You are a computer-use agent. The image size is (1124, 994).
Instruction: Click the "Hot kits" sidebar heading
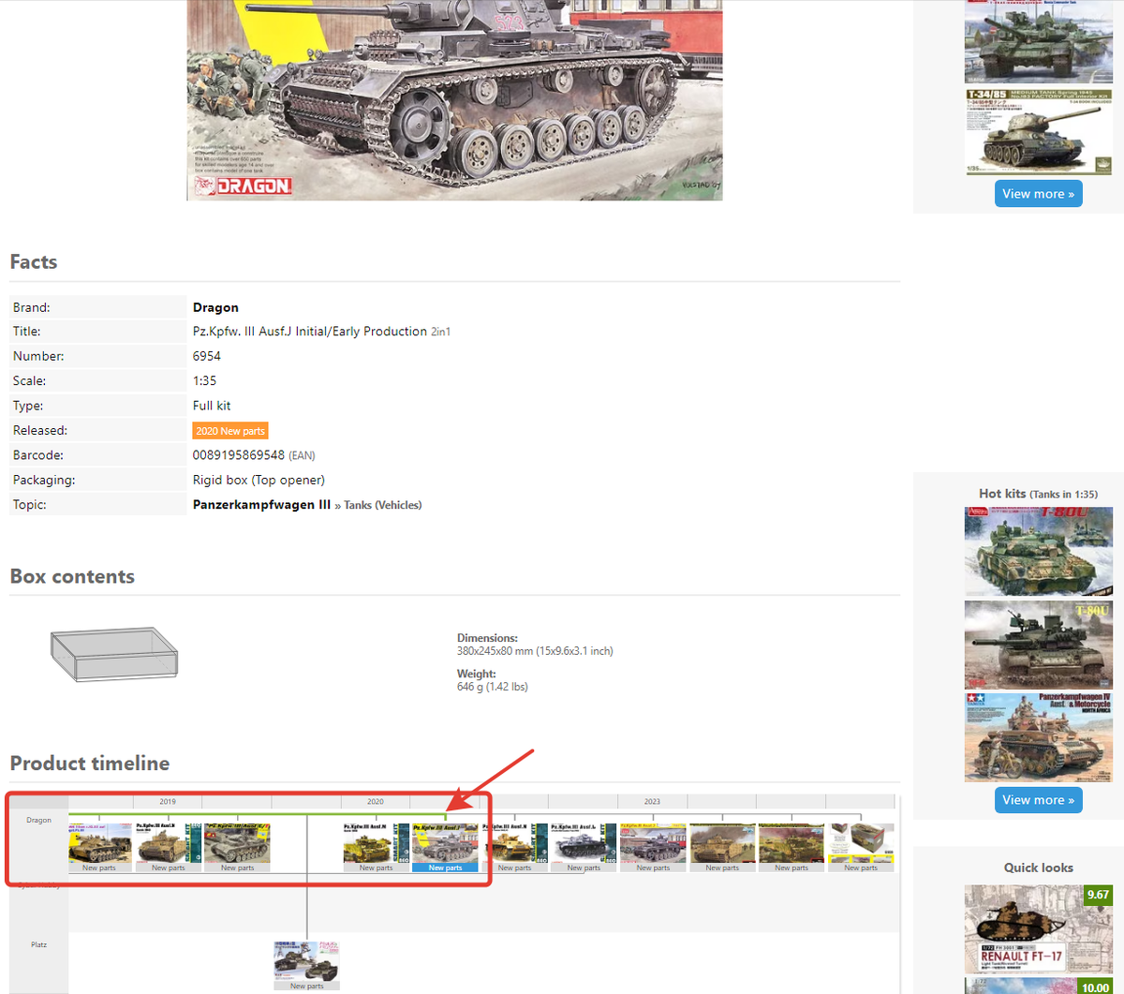tap(1002, 494)
